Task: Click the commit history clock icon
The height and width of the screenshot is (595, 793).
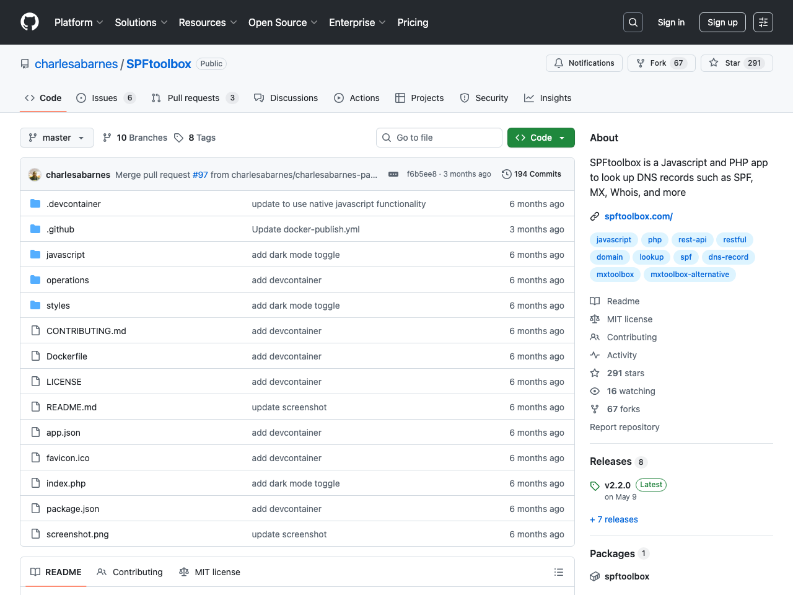Action: pyautogui.click(x=506, y=174)
